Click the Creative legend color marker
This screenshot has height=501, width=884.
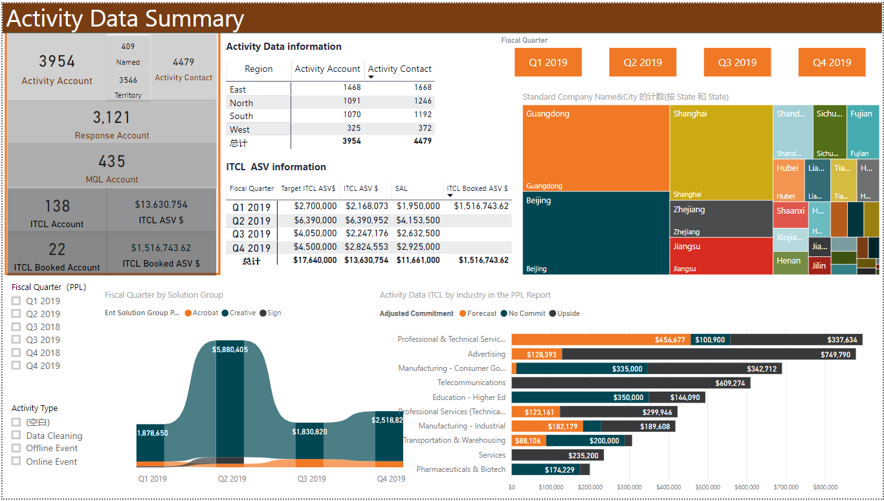225,313
